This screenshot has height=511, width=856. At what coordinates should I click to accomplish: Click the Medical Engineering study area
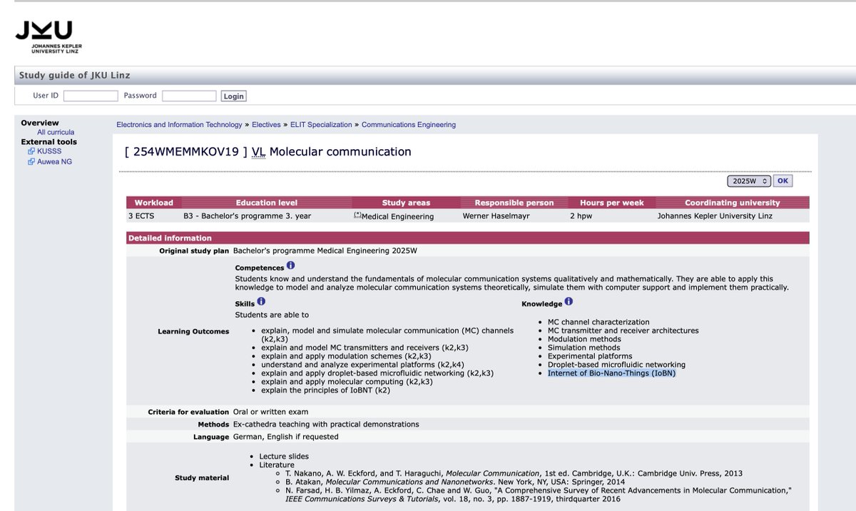point(397,216)
